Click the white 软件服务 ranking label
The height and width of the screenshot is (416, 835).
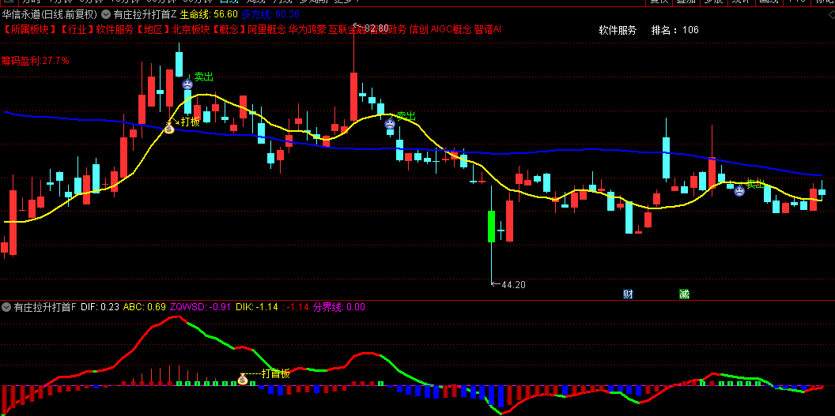(618, 30)
